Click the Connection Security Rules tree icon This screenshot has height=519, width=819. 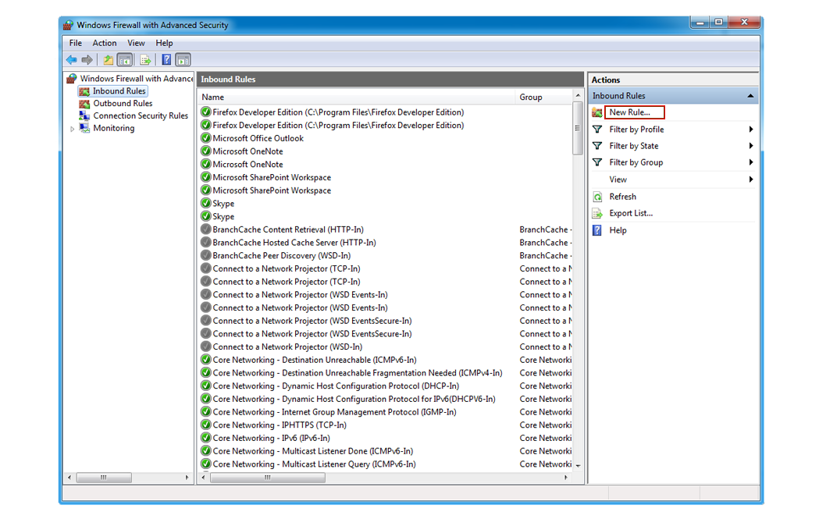coord(84,116)
